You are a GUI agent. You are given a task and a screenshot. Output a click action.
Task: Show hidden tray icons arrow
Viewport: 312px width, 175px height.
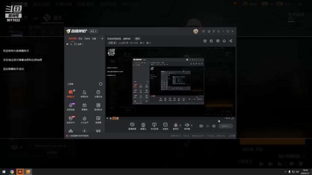click(285, 172)
